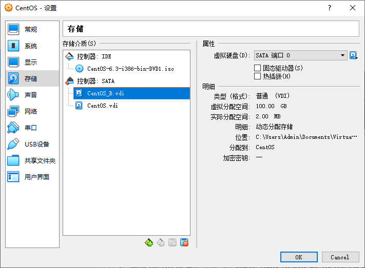The image size is (365, 268).
Task: Click the 声音 speaker icon
Action: pyautogui.click(x=13, y=95)
